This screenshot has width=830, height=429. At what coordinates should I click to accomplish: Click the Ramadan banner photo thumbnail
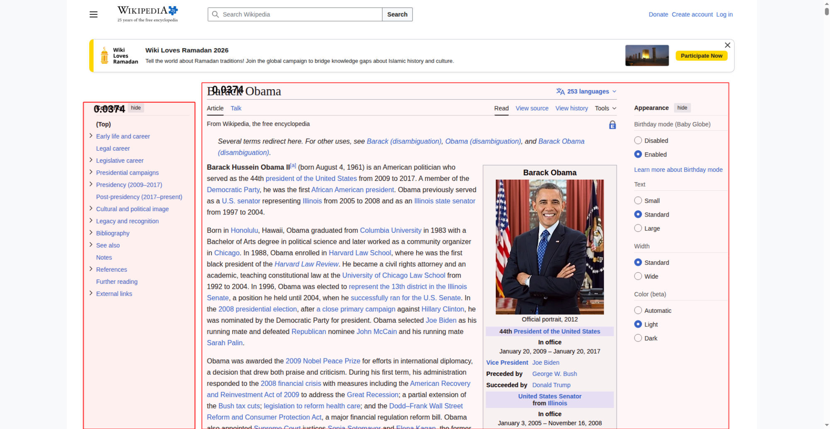click(647, 56)
